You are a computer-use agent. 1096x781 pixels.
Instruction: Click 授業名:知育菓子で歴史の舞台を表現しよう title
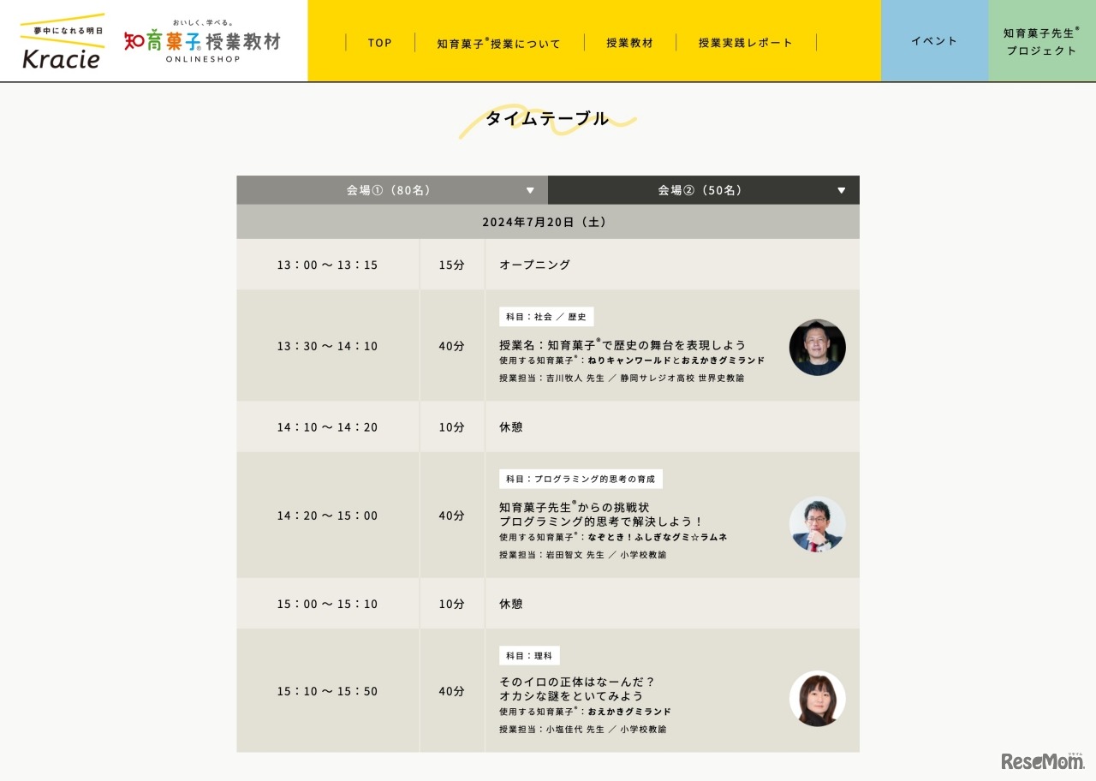coord(622,344)
